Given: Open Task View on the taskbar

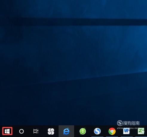Looking at the screenshot, I should (x=36, y=131).
